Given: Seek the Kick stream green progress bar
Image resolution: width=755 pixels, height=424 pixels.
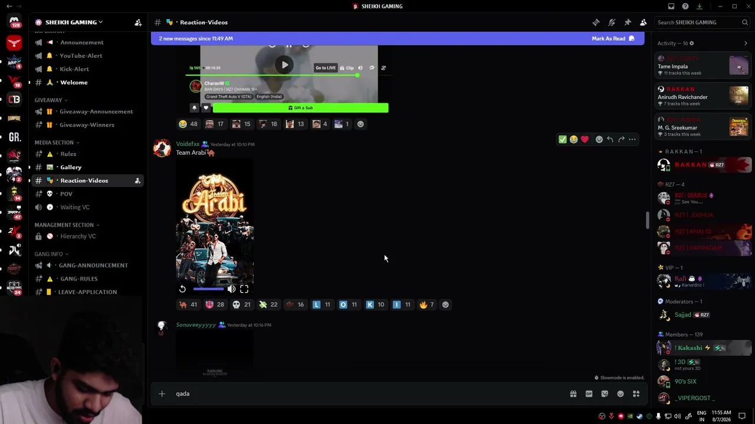Looking at the screenshot, I should pyautogui.click(x=271, y=75).
